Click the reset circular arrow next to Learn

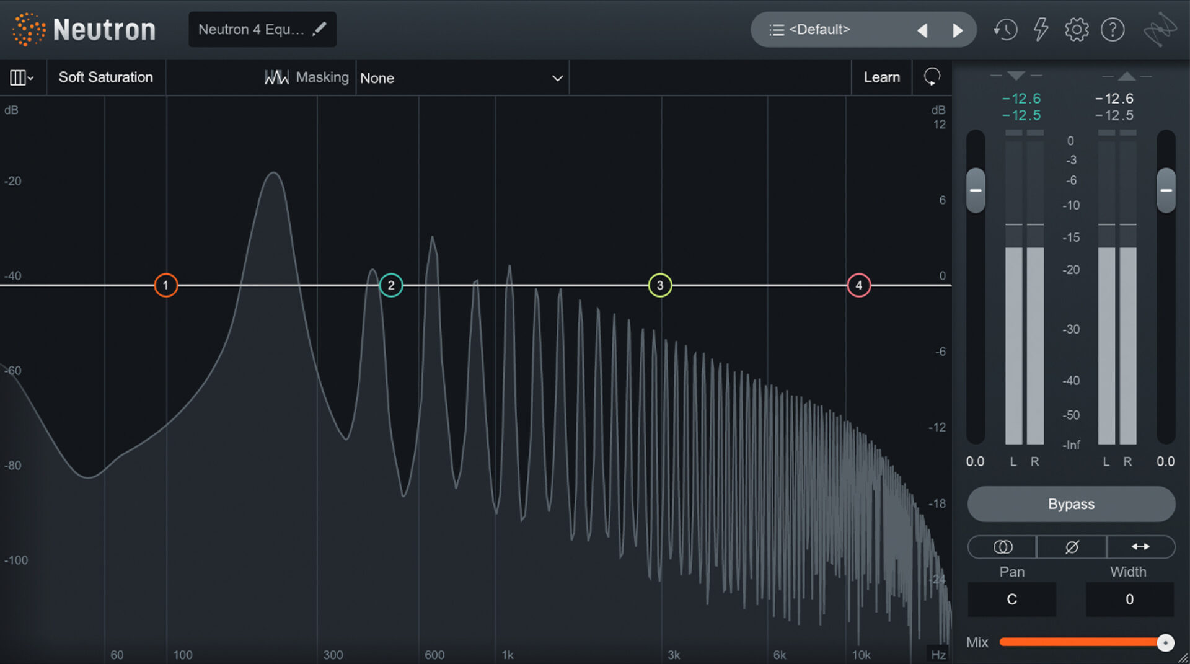tap(932, 77)
